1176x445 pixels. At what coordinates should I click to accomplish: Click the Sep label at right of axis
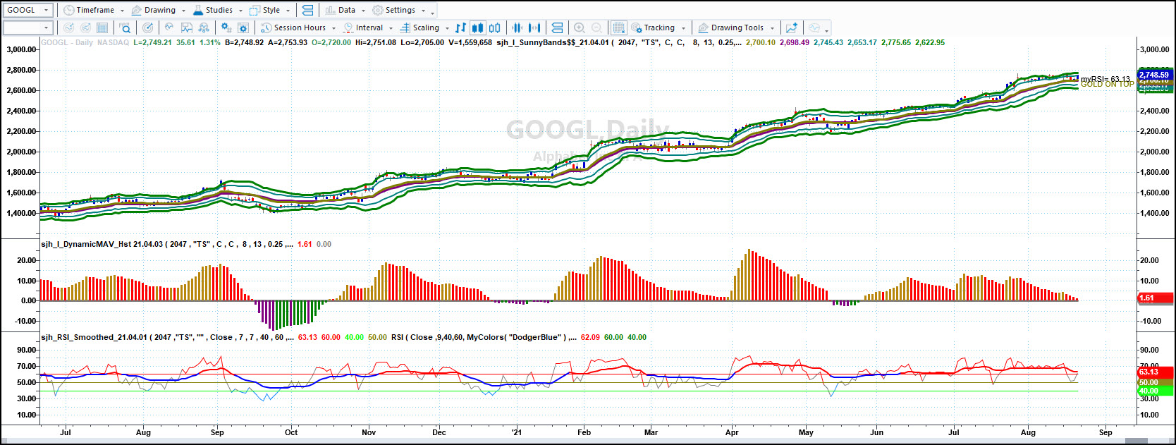click(x=1105, y=432)
